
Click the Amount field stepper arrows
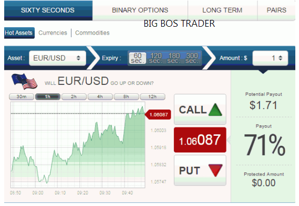280,58
